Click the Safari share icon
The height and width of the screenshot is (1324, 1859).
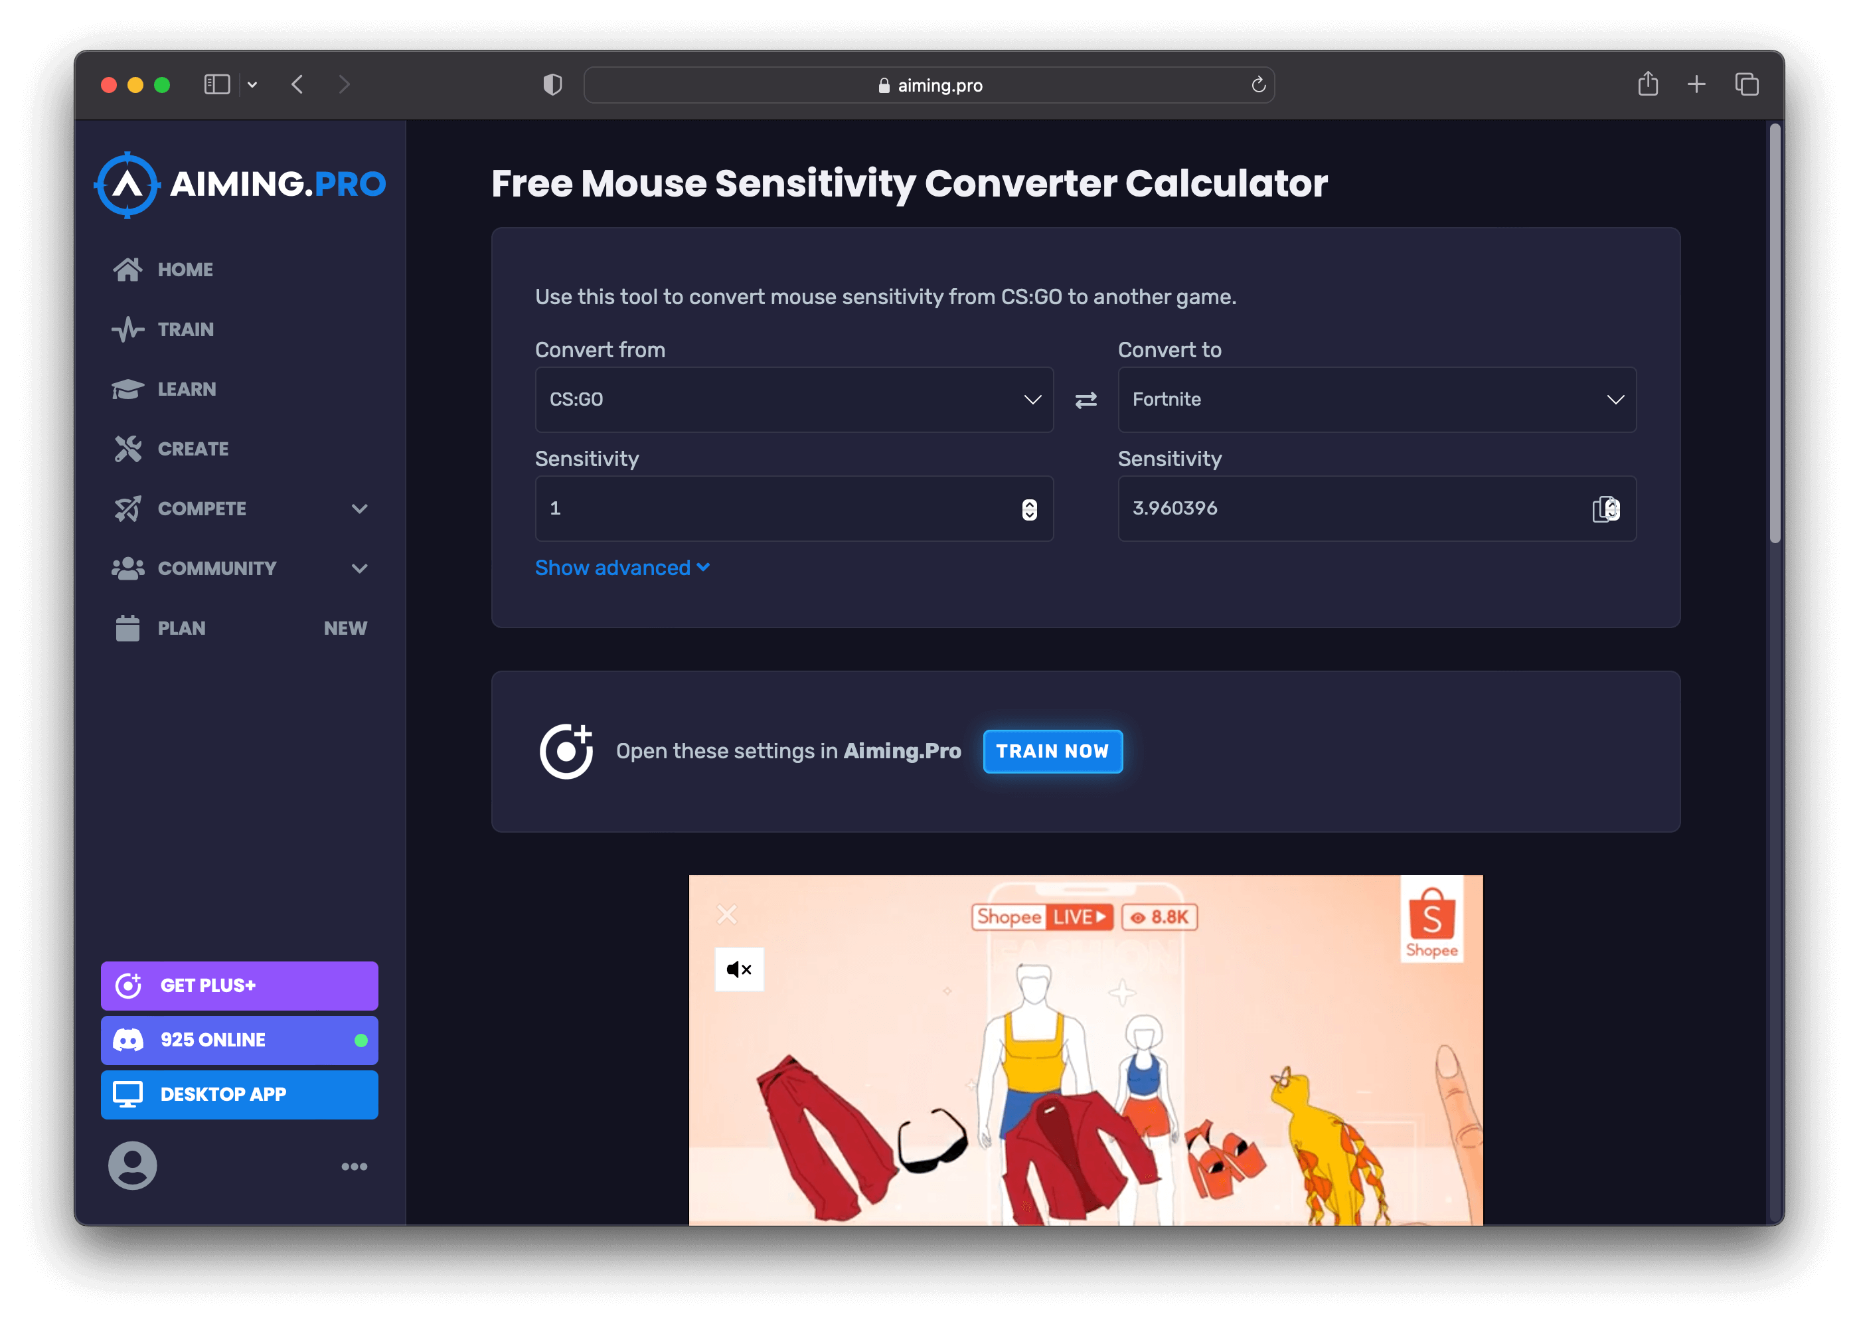click(1647, 84)
